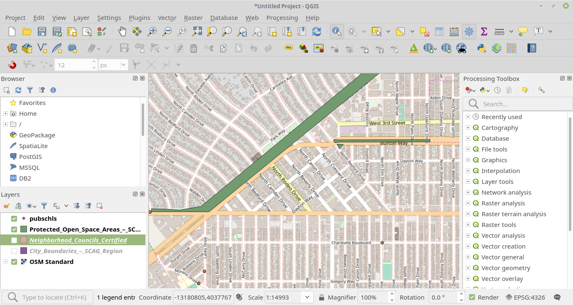
Task: Refresh the Browser panel
Action: click(x=18, y=90)
